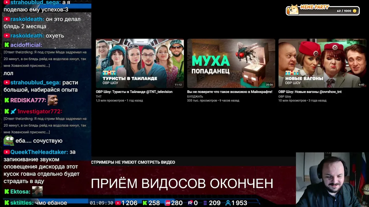The width and height of the screenshot is (369, 207).
Task: Click strahoublud_sega above 'расти большой' message
Action: (x=35, y=83)
